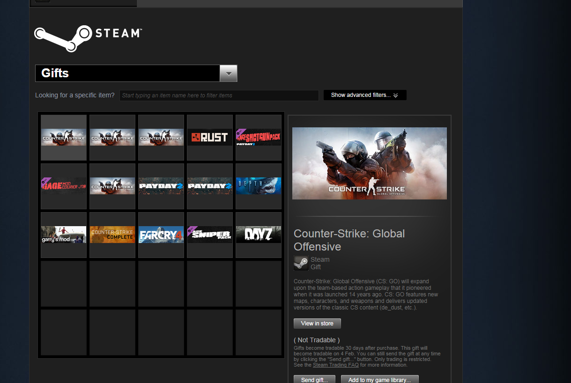The width and height of the screenshot is (571, 383).
Task: Click the ( Not Tradable ) label
Action: pyautogui.click(x=317, y=340)
